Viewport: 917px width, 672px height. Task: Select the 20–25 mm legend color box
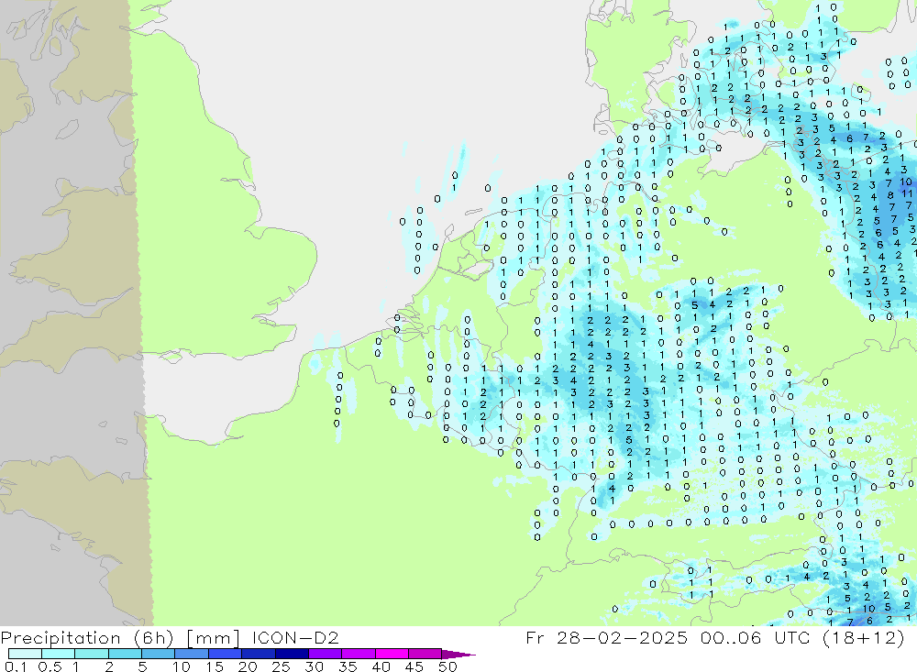point(259,654)
